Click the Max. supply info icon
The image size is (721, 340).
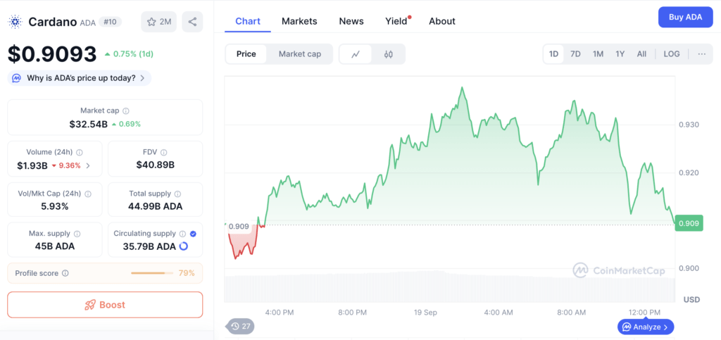tap(77, 234)
